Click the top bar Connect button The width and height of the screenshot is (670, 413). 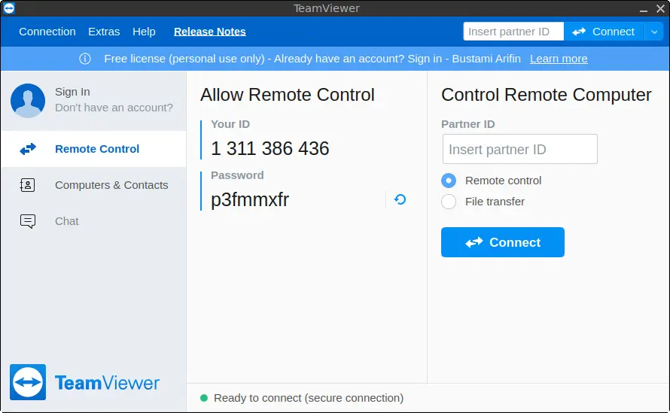coord(604,32)
